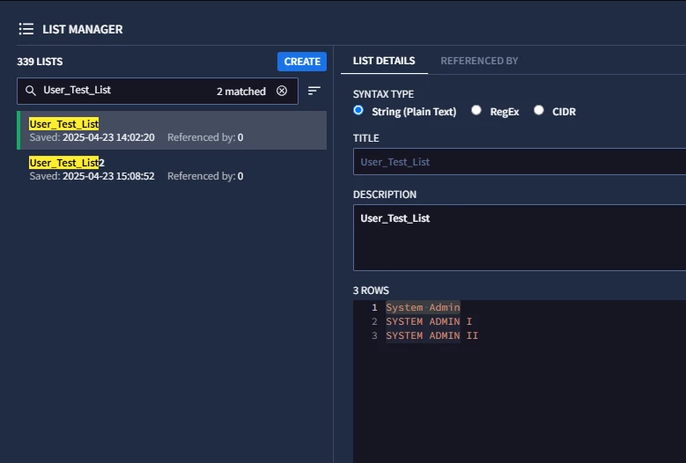
Task: Click the '2 matched' result count
Action: tap(241, 92)
